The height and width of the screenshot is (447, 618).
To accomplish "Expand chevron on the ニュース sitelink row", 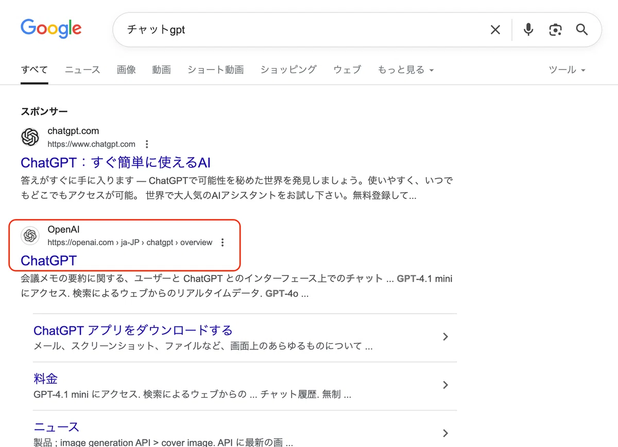I will click(x=445, y=433).
